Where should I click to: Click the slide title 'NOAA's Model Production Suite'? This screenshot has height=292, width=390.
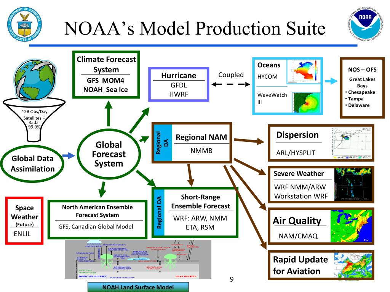click(195, 28)
